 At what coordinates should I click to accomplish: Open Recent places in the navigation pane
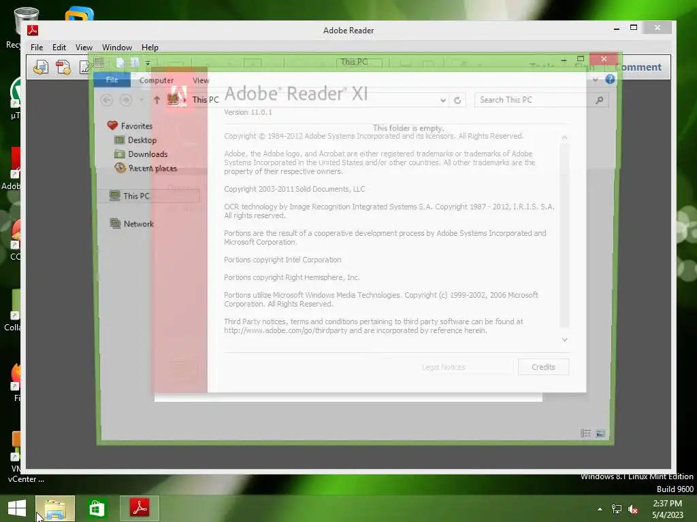point(146,169)
